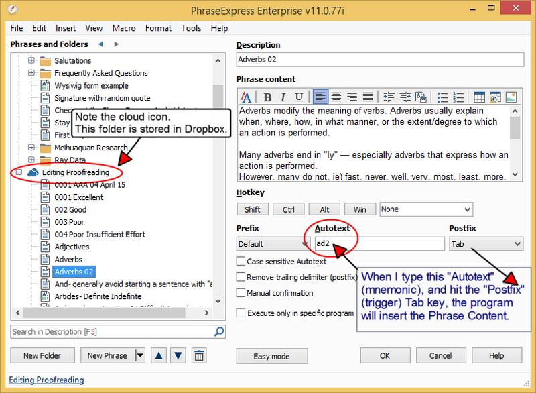The image size is (536, 393).
Task: Open the Edit menu
Action: click(x=39, y=28)
